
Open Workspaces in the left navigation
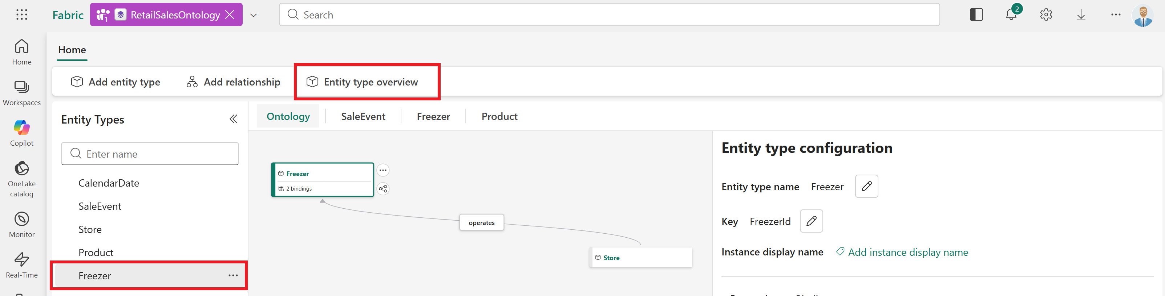coord(22,93)
